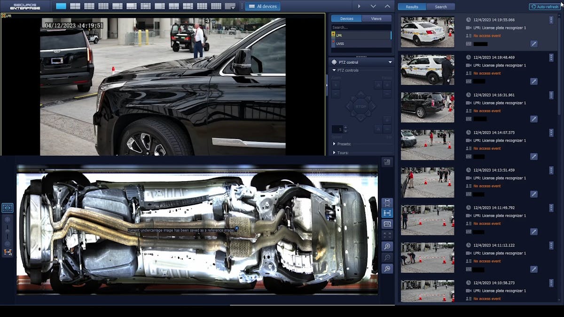Collapse the PTZ control panel
Screen dimensions: 564x317
click(x=390, y=62)
